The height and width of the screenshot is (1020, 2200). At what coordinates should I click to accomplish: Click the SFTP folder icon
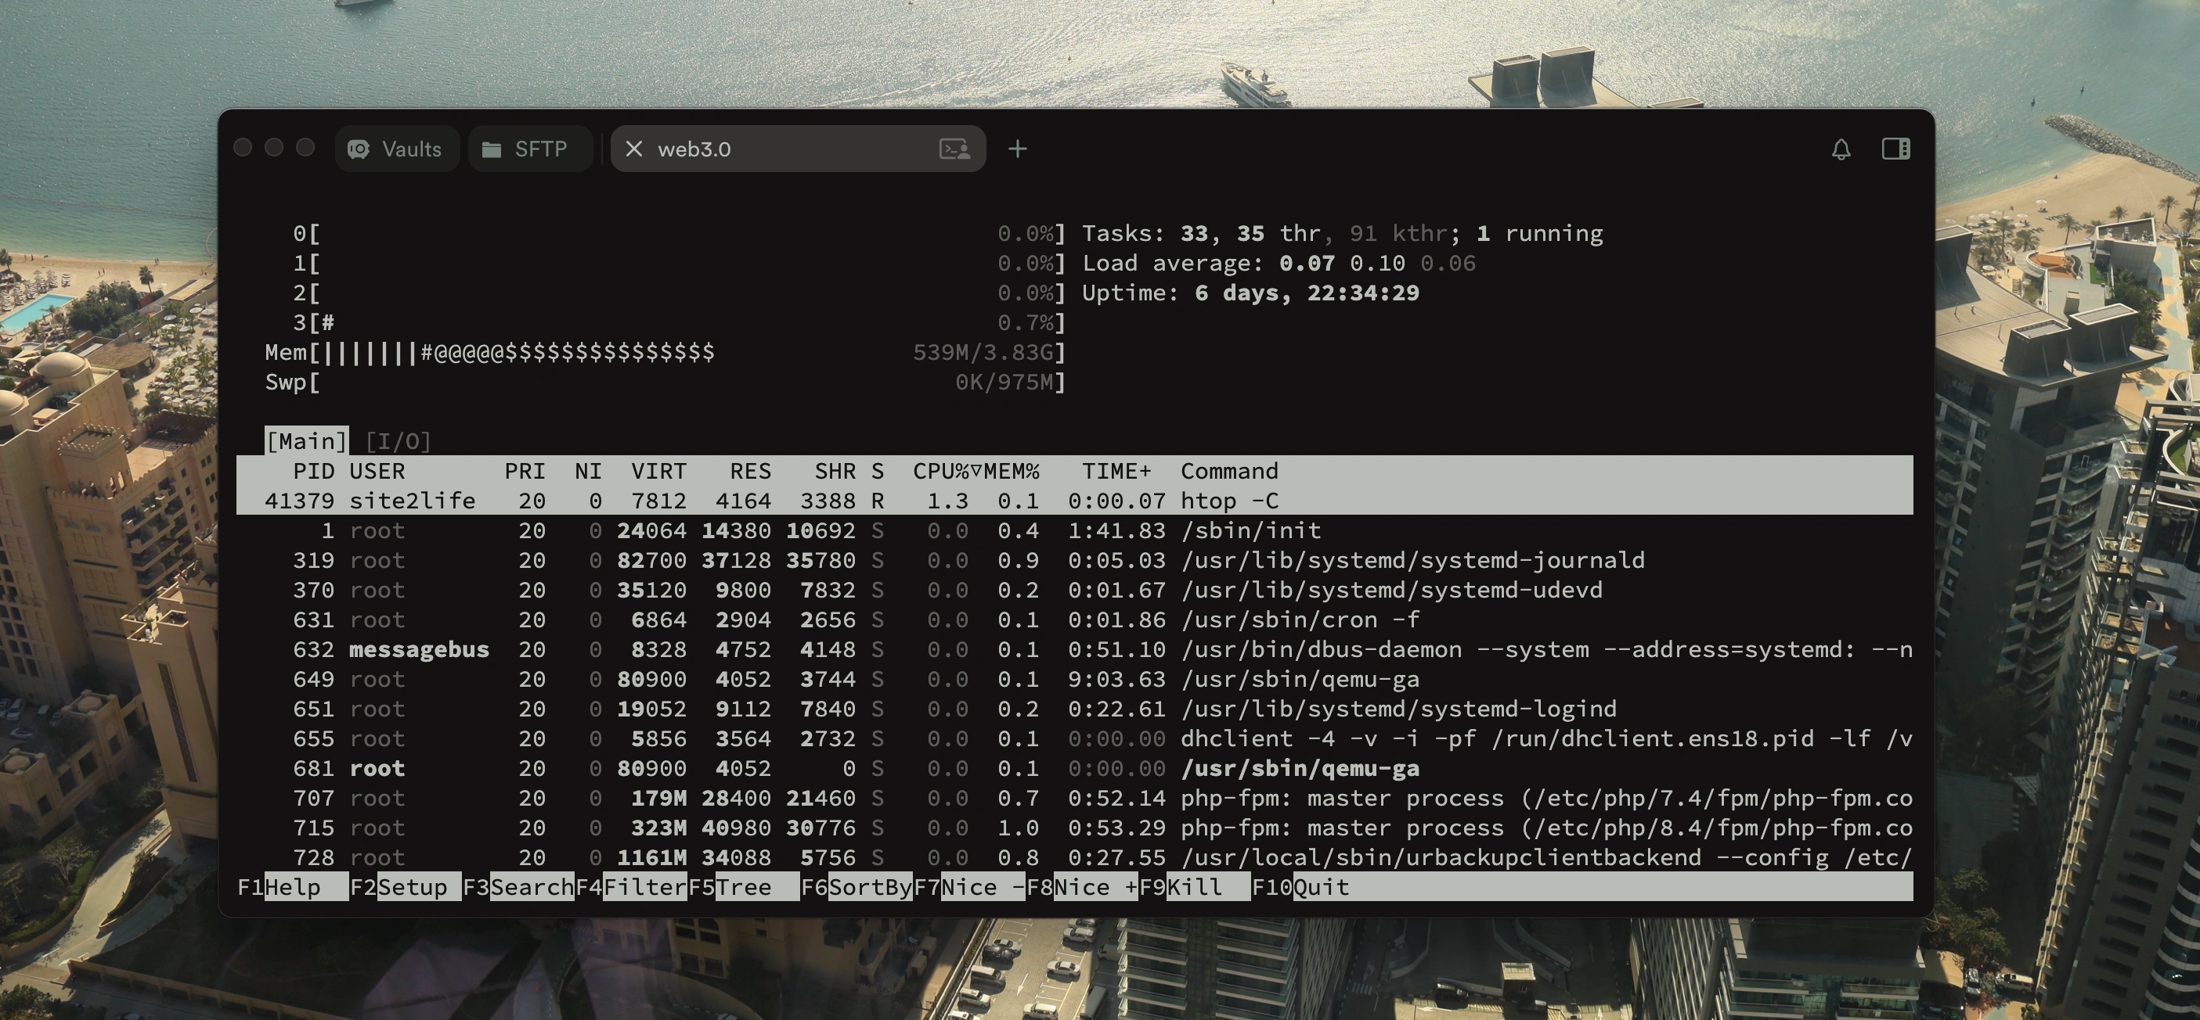pyautogui.click(x=492, y=149)
